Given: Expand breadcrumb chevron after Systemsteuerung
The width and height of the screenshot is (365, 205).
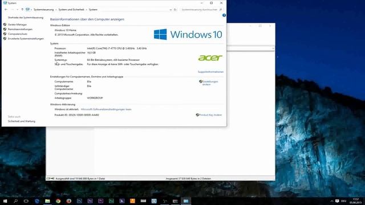Looking at the screenshot, I should pyautogui.click(x=56, y=10).
